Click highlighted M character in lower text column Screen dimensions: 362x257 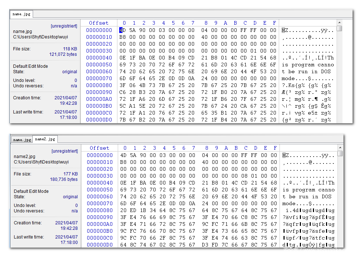coord(284,155)
